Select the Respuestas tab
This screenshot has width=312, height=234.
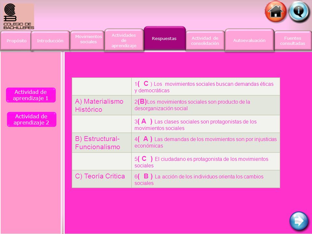(164, 38)
